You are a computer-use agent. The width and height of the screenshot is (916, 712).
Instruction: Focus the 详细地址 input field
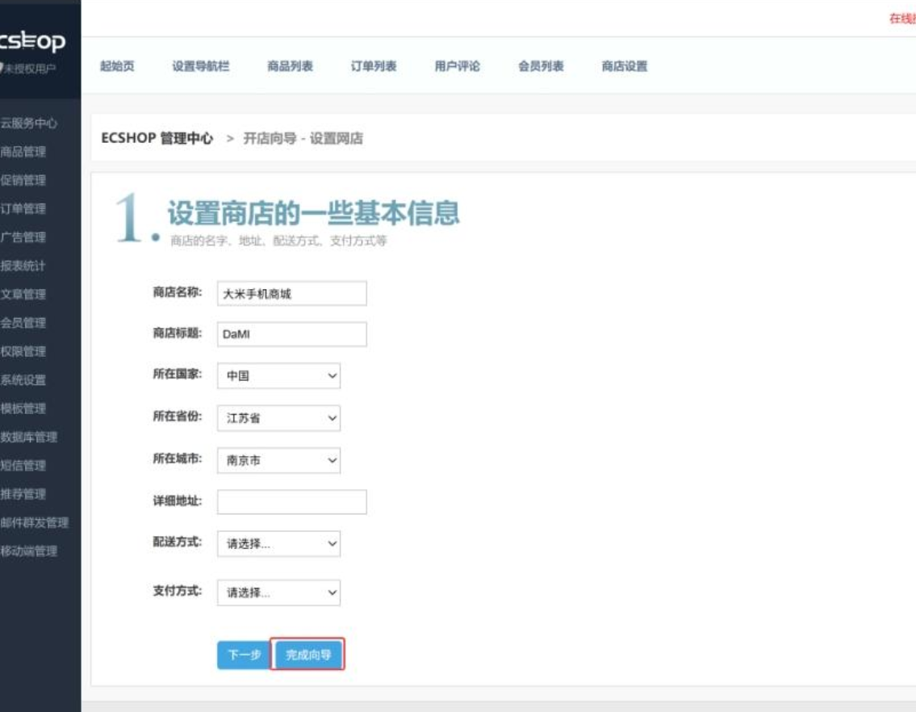coord(292,502)
